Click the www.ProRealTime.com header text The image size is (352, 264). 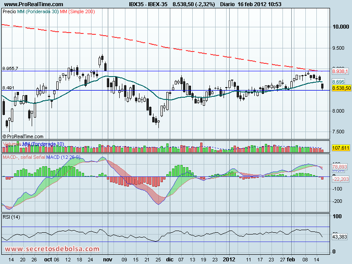(34, 4)
